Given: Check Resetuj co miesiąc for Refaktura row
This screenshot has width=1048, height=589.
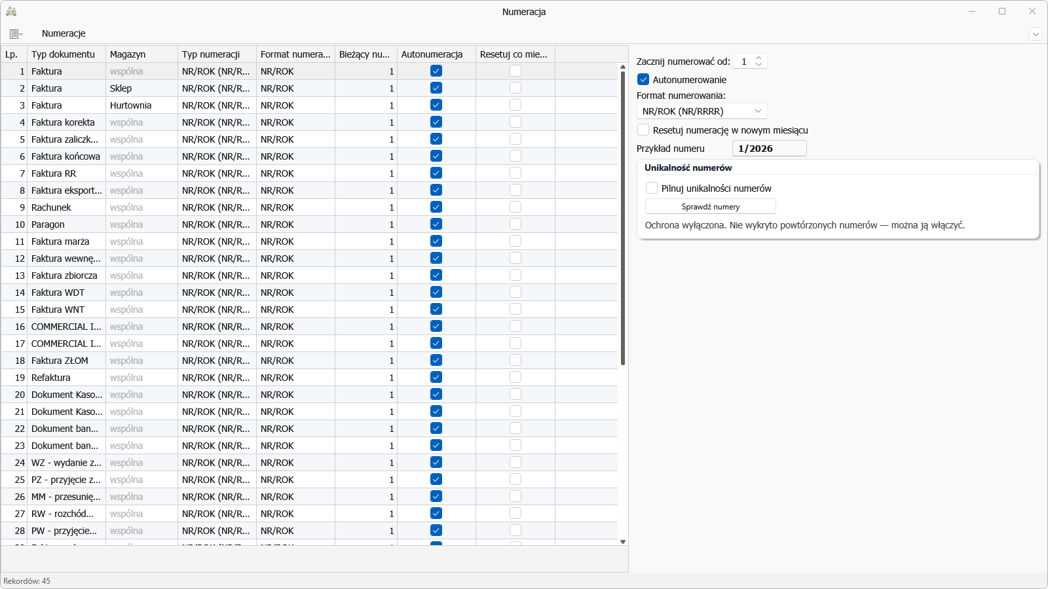Looking at the screenshot, I should click(515, 377).
